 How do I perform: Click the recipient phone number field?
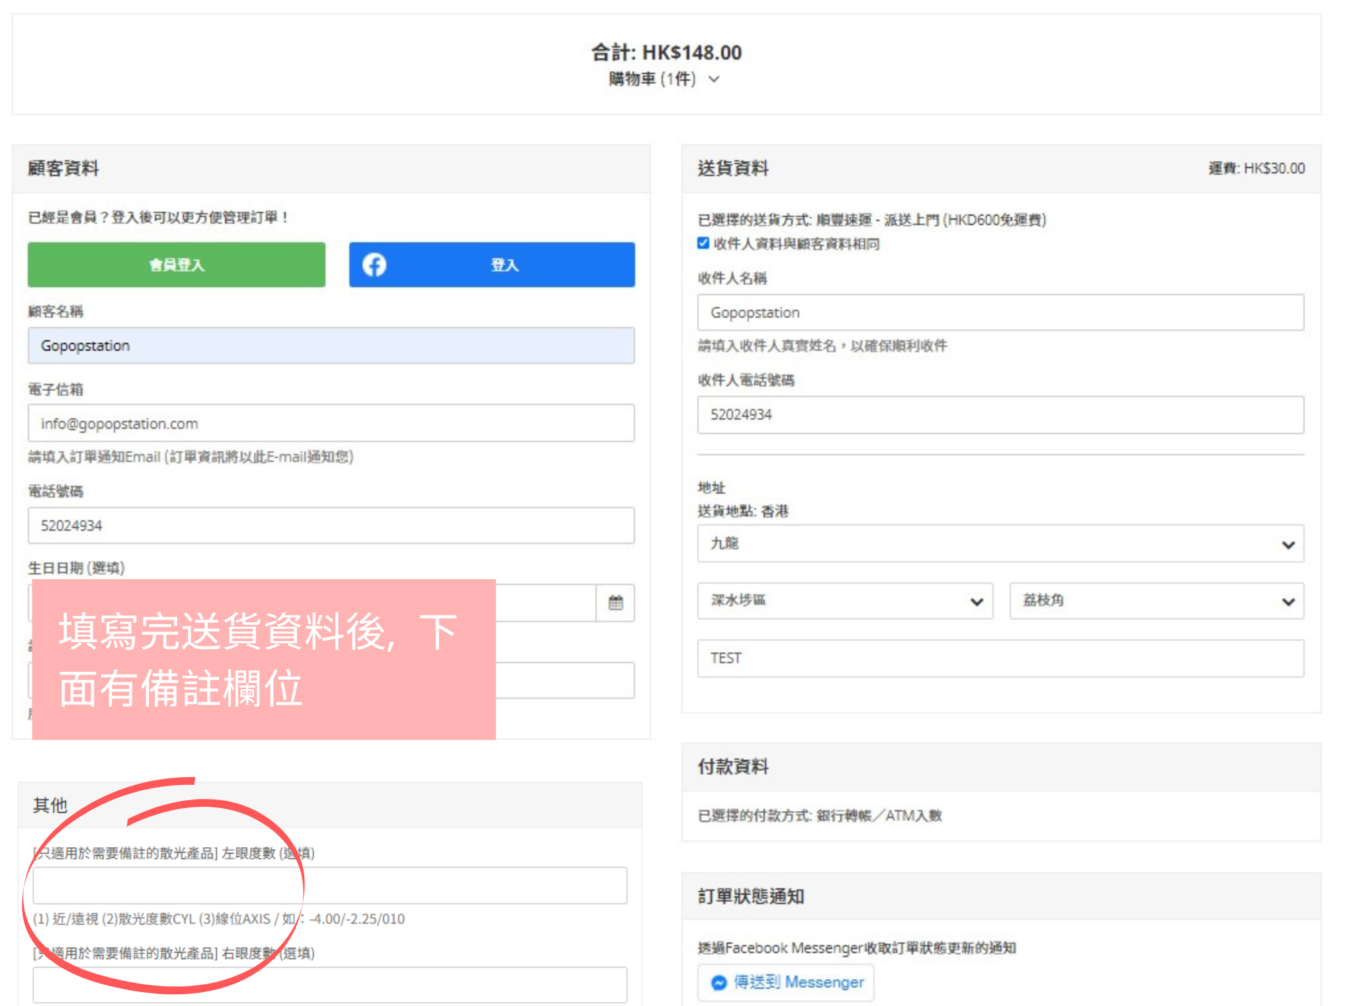tap(1000, 415)
